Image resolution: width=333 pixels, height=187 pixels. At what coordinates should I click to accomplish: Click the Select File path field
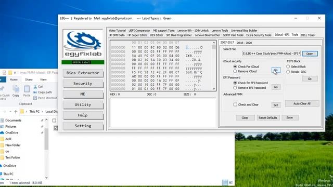click(272, 54)
